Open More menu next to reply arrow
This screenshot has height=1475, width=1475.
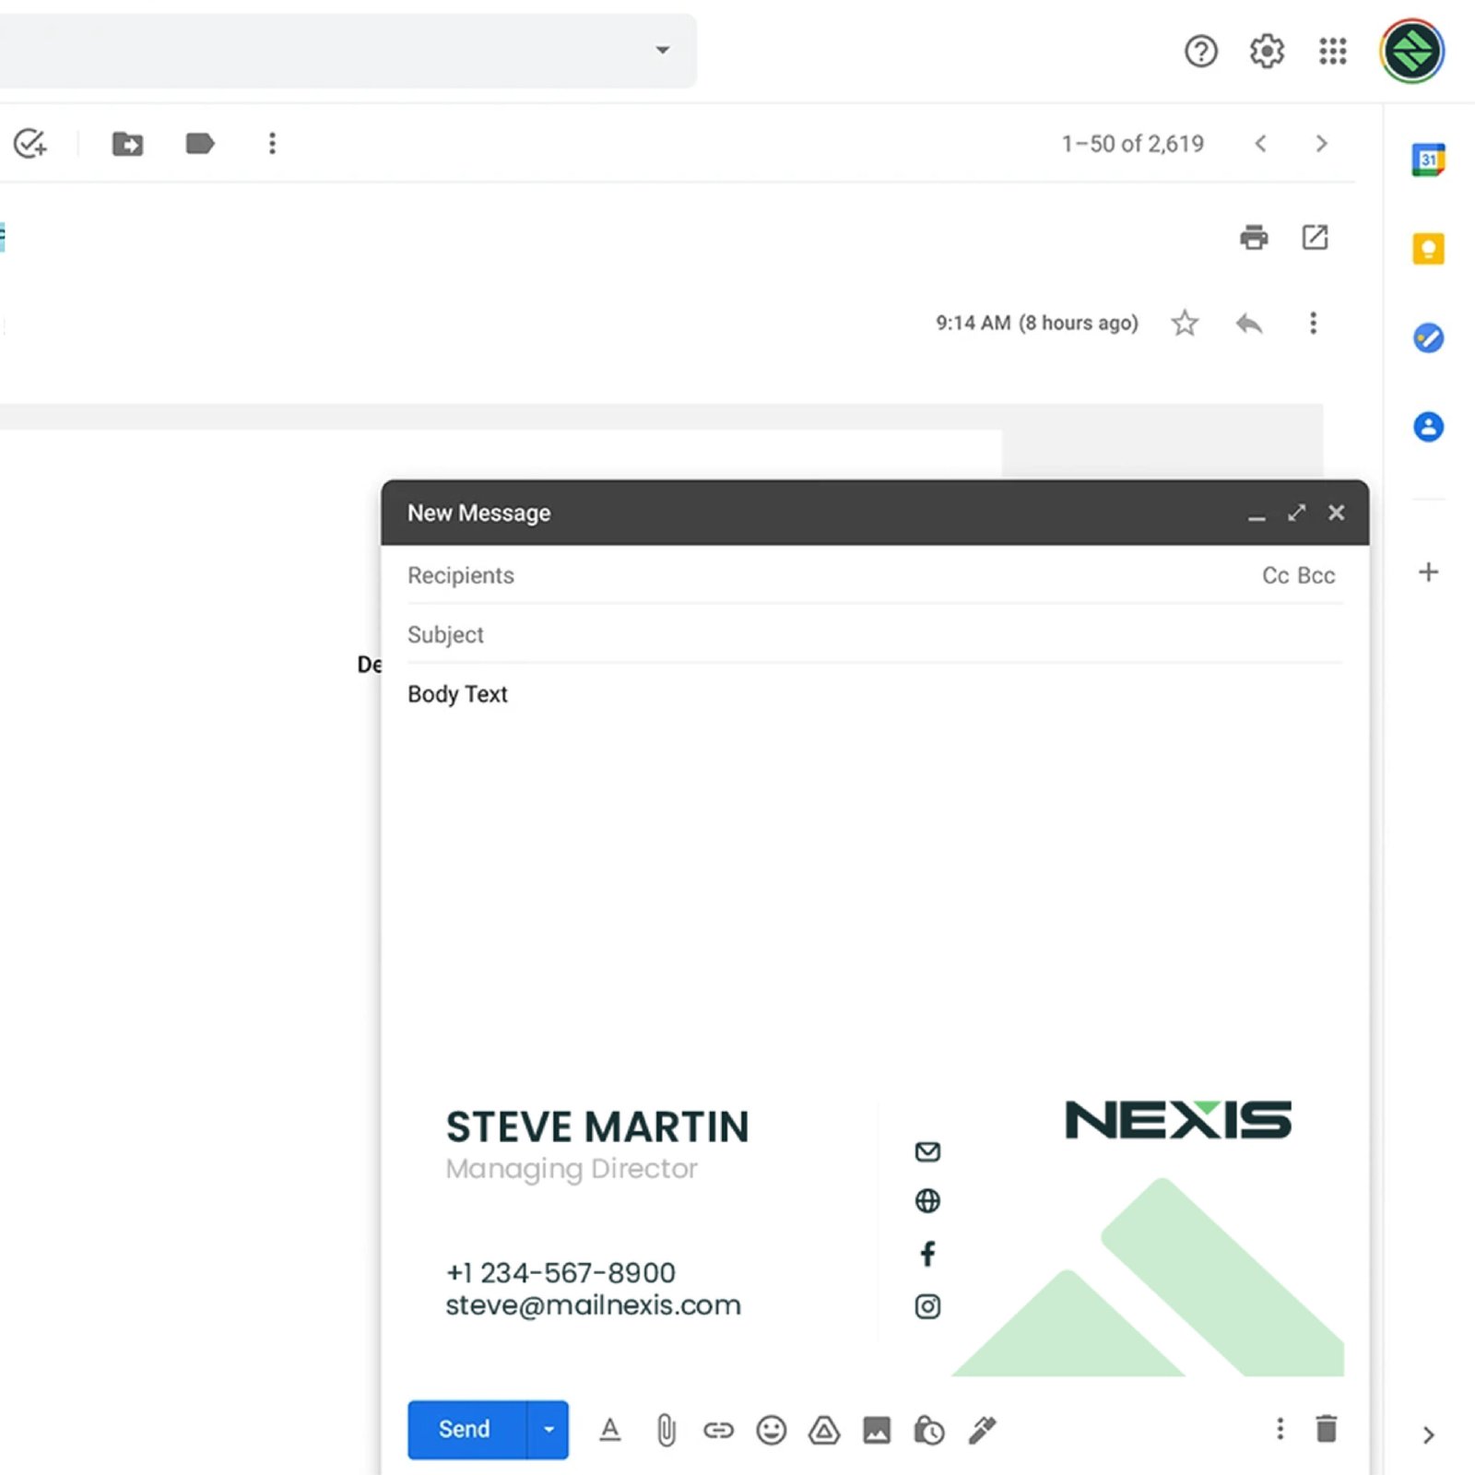1313,324
